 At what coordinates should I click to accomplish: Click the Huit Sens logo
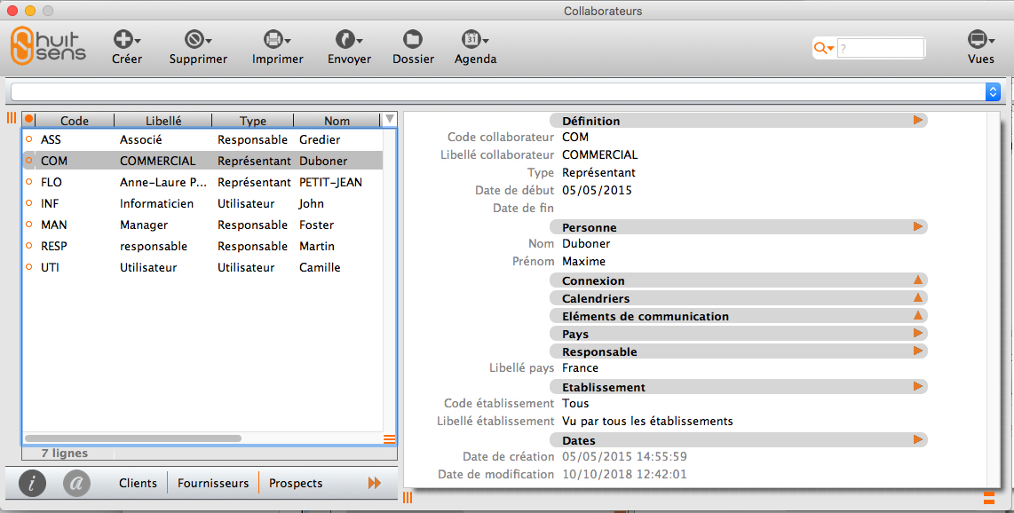pos(49,46)
